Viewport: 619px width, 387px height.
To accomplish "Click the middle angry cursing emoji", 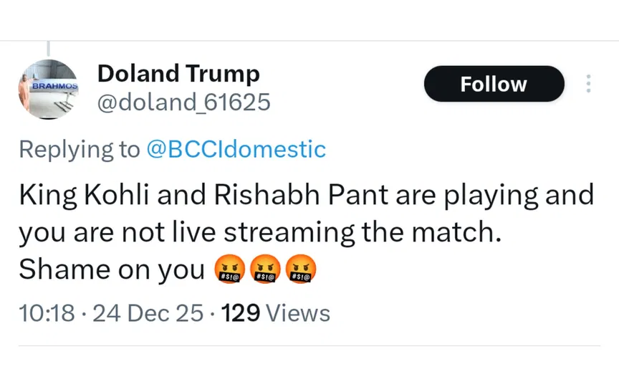I will [265, 270].
